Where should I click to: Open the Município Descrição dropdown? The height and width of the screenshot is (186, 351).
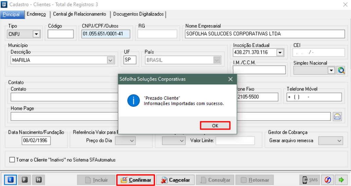pos(110,60)
